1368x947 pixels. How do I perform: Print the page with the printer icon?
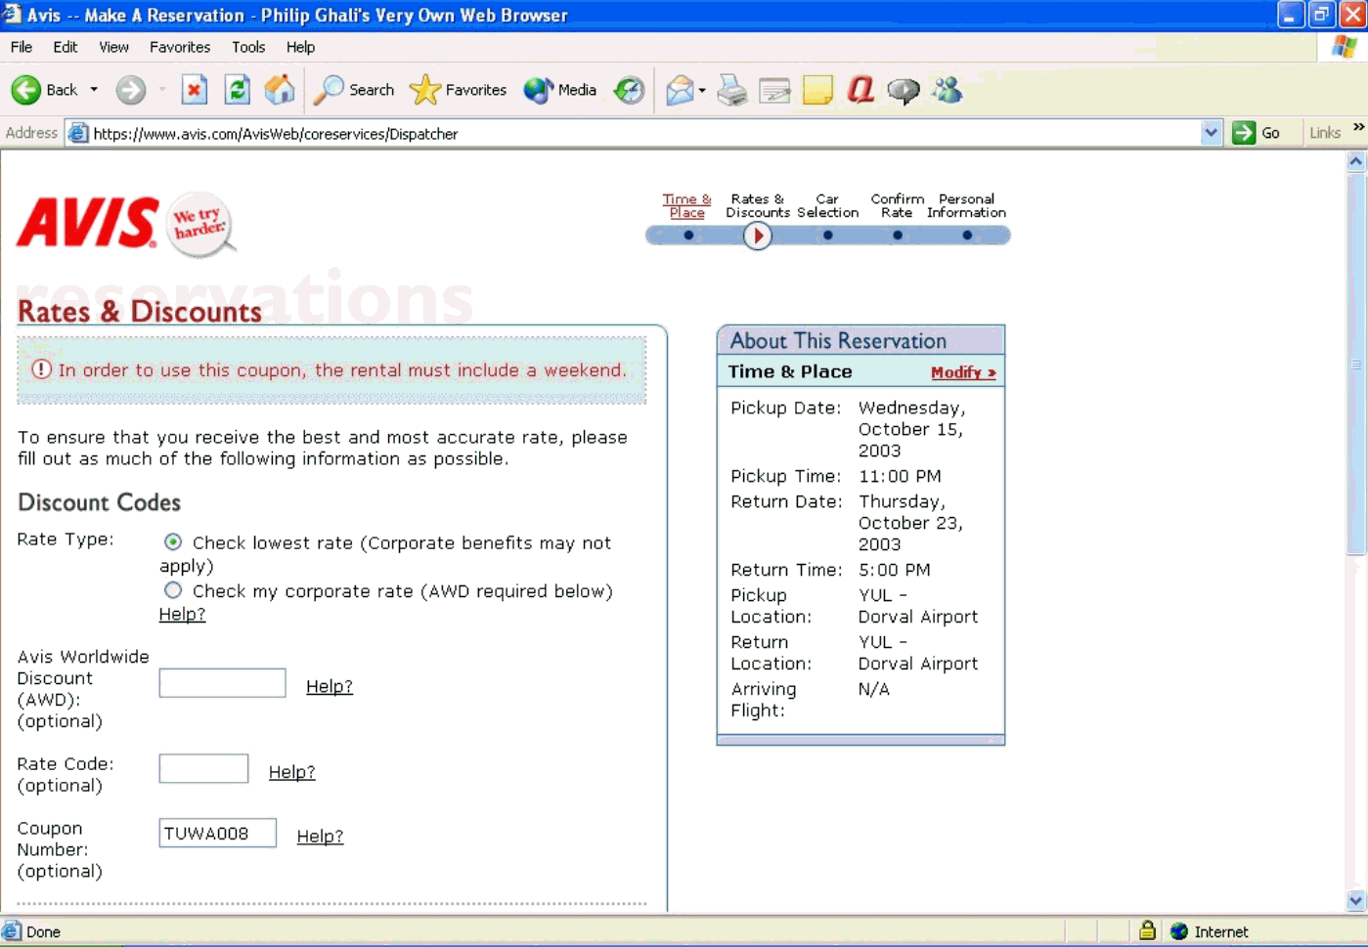pyautogui.click(x=732, y=90)
